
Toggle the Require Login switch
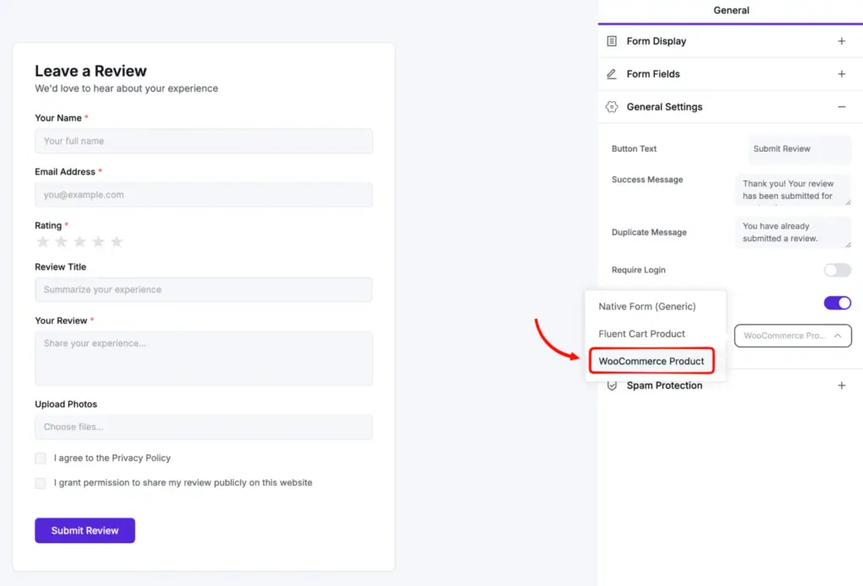837,270
